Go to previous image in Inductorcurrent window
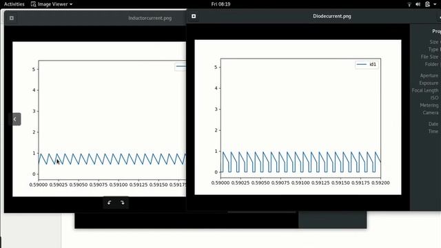This screenshot has height=248, width=441. (15, 119)
